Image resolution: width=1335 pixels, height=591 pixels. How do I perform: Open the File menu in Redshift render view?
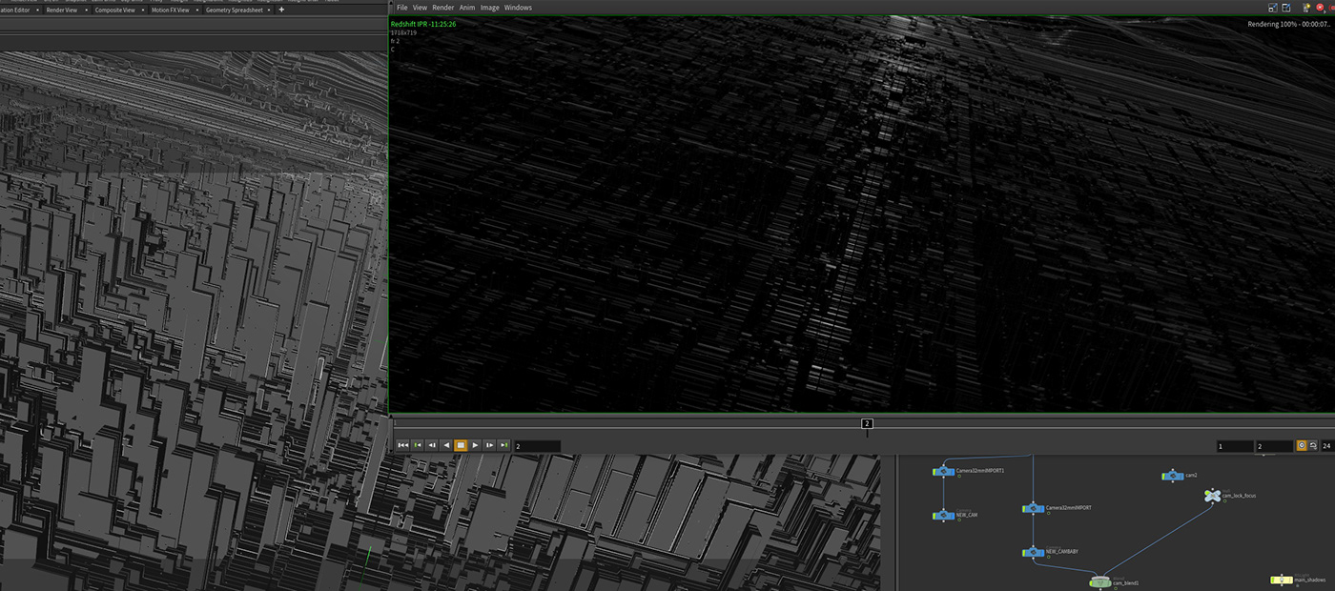(402, 8)
